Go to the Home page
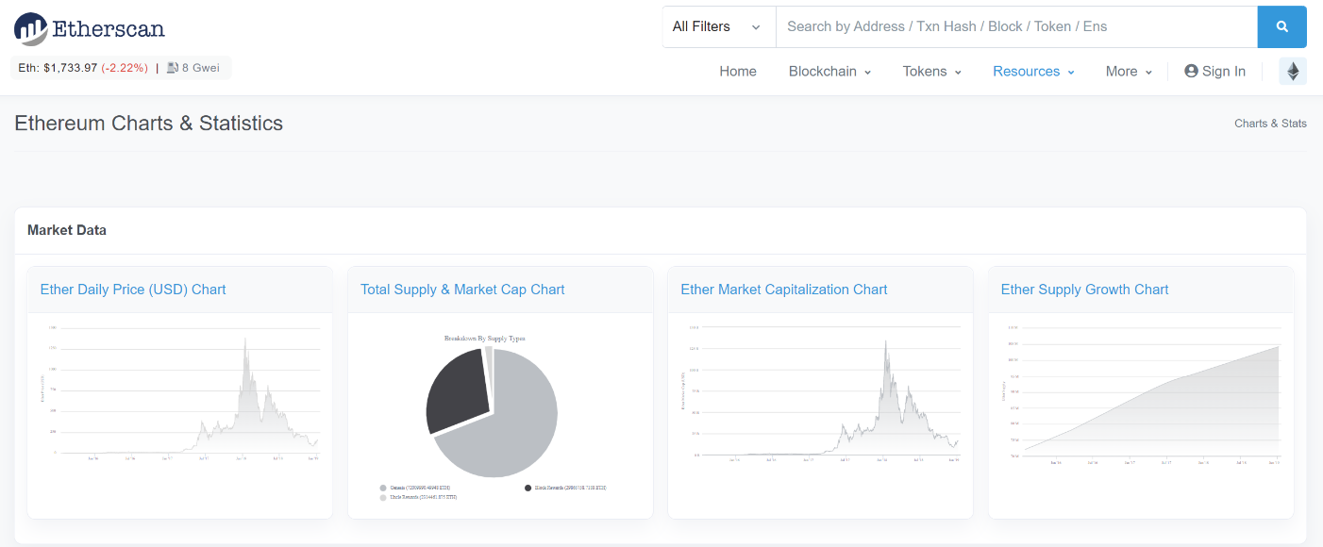The width and height of the screenshot is (1323, 547). click(x=737, y=72)
